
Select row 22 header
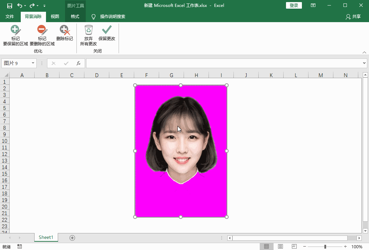[x=4, y=220]
